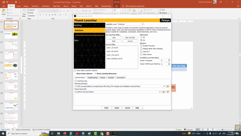The image size is (241, 136).
Task: Click the Ansys logo in the launcher header
Action: 165,20
